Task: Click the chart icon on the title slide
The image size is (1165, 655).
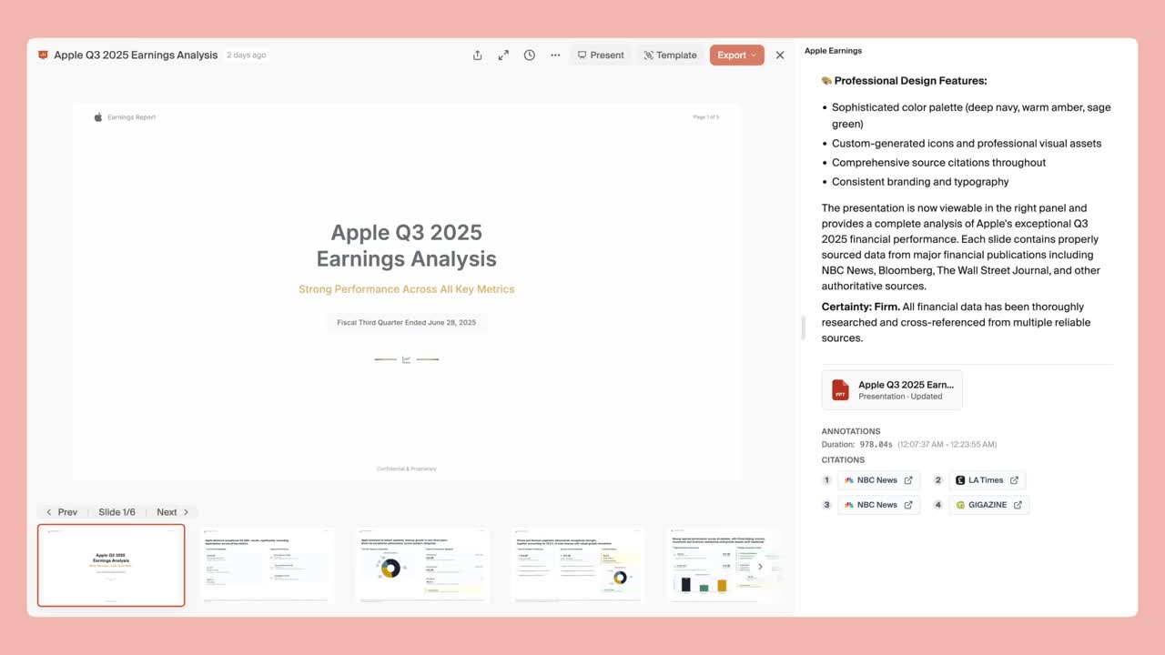Action: [407, 359]
